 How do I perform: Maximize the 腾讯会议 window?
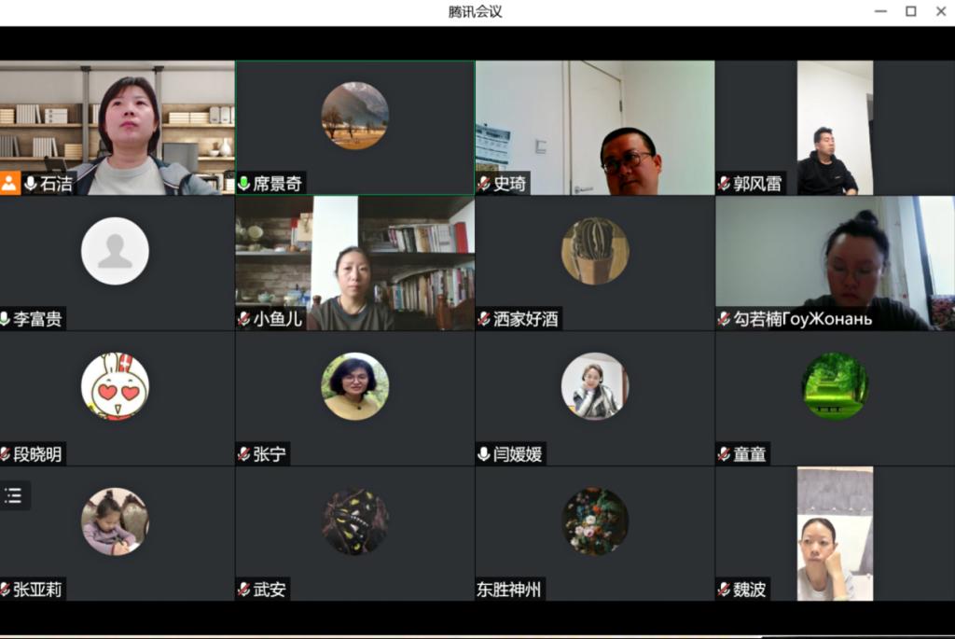910,11
